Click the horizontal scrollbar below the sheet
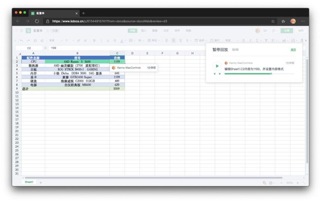 154,178
